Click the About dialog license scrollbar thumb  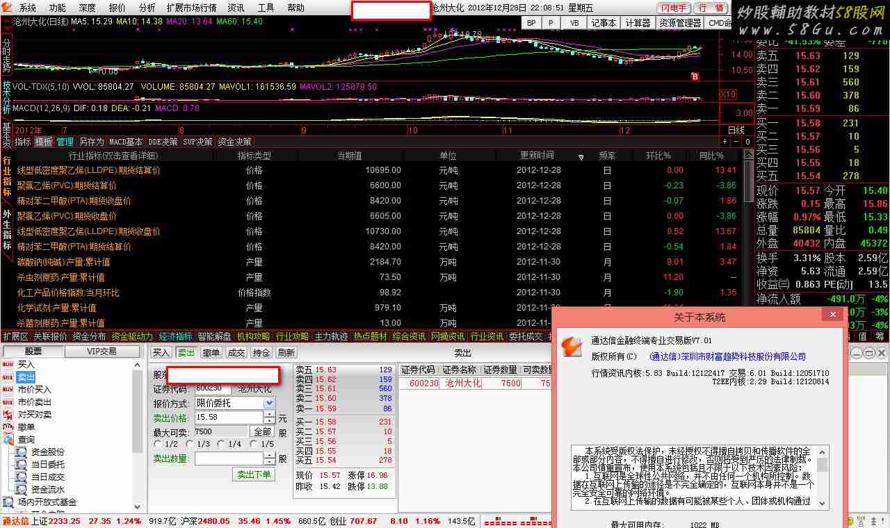(823, 465)
